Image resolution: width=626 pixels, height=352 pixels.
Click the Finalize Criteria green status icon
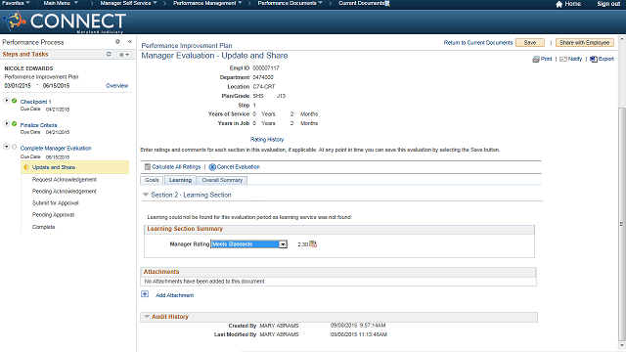pos(15,124)
